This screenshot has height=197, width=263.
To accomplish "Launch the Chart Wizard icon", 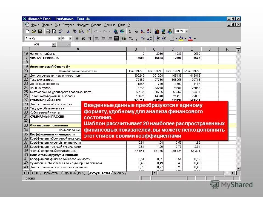I will [x=157, y=31].
